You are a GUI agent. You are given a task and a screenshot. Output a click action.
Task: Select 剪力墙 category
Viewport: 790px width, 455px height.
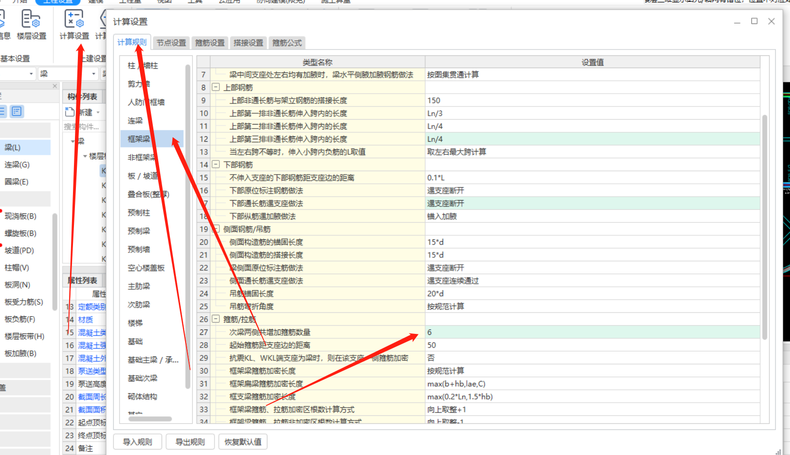(139, 84)
